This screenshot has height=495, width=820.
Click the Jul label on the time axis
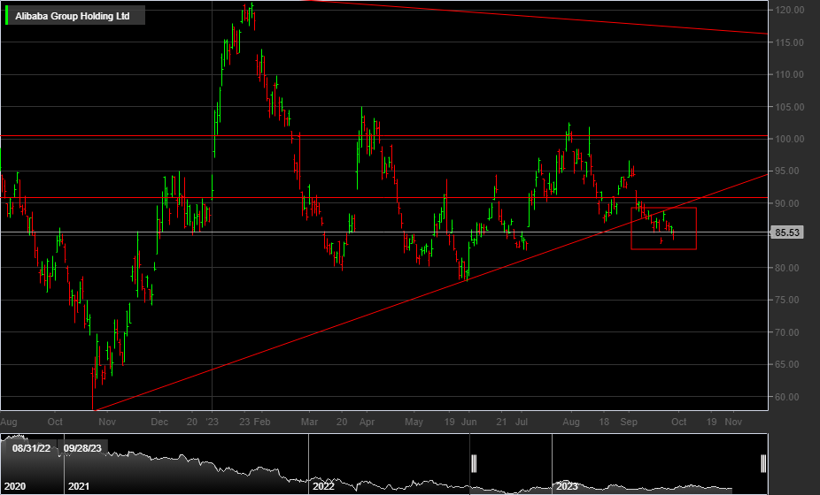pos(522,422)
